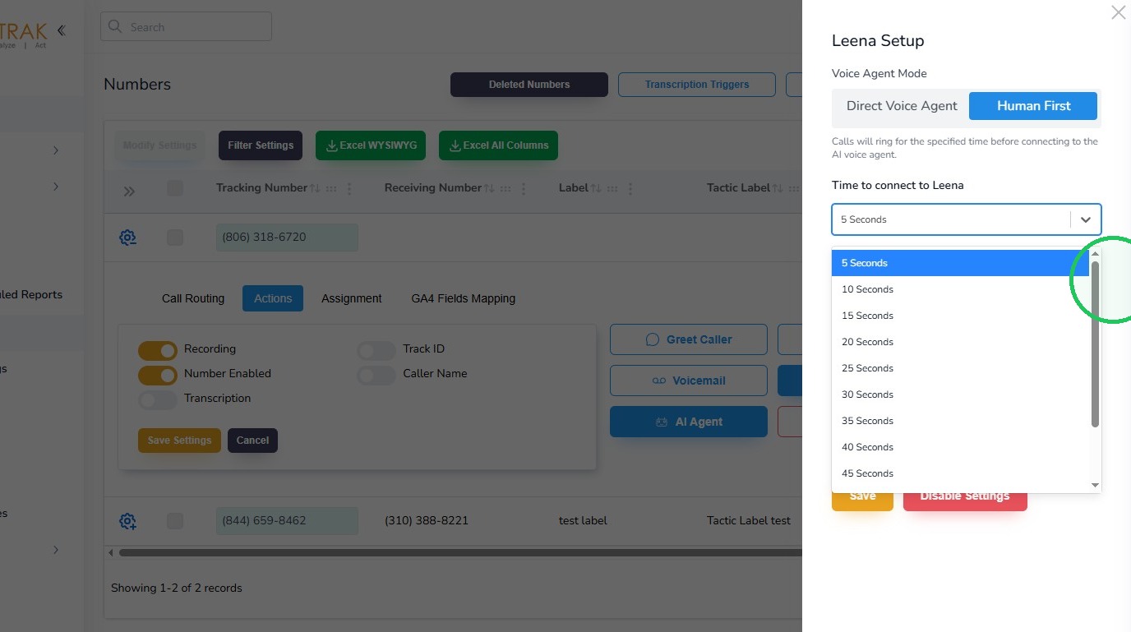Expand first sidebar chevron item
The height and width of the screenshot is (632, 1131).
coord(56,150)
